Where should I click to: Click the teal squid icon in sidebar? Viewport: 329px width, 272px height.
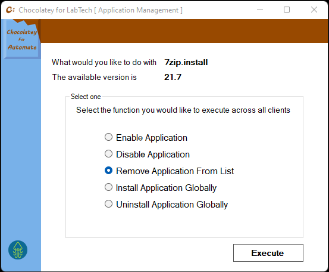tap(18, 250)
